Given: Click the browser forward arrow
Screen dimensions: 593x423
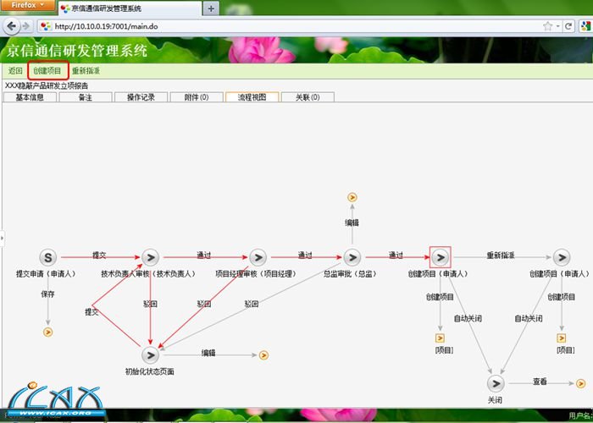Looking at the screenshot, I should 26,26.
